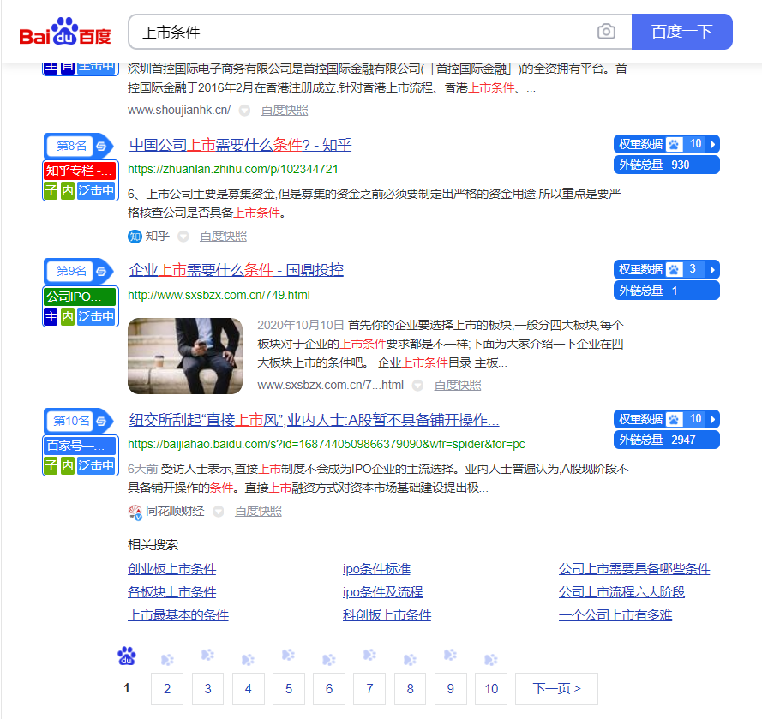Go to results page 6
Viewport: 762px width, 719px height.
(x=329, y=689)
